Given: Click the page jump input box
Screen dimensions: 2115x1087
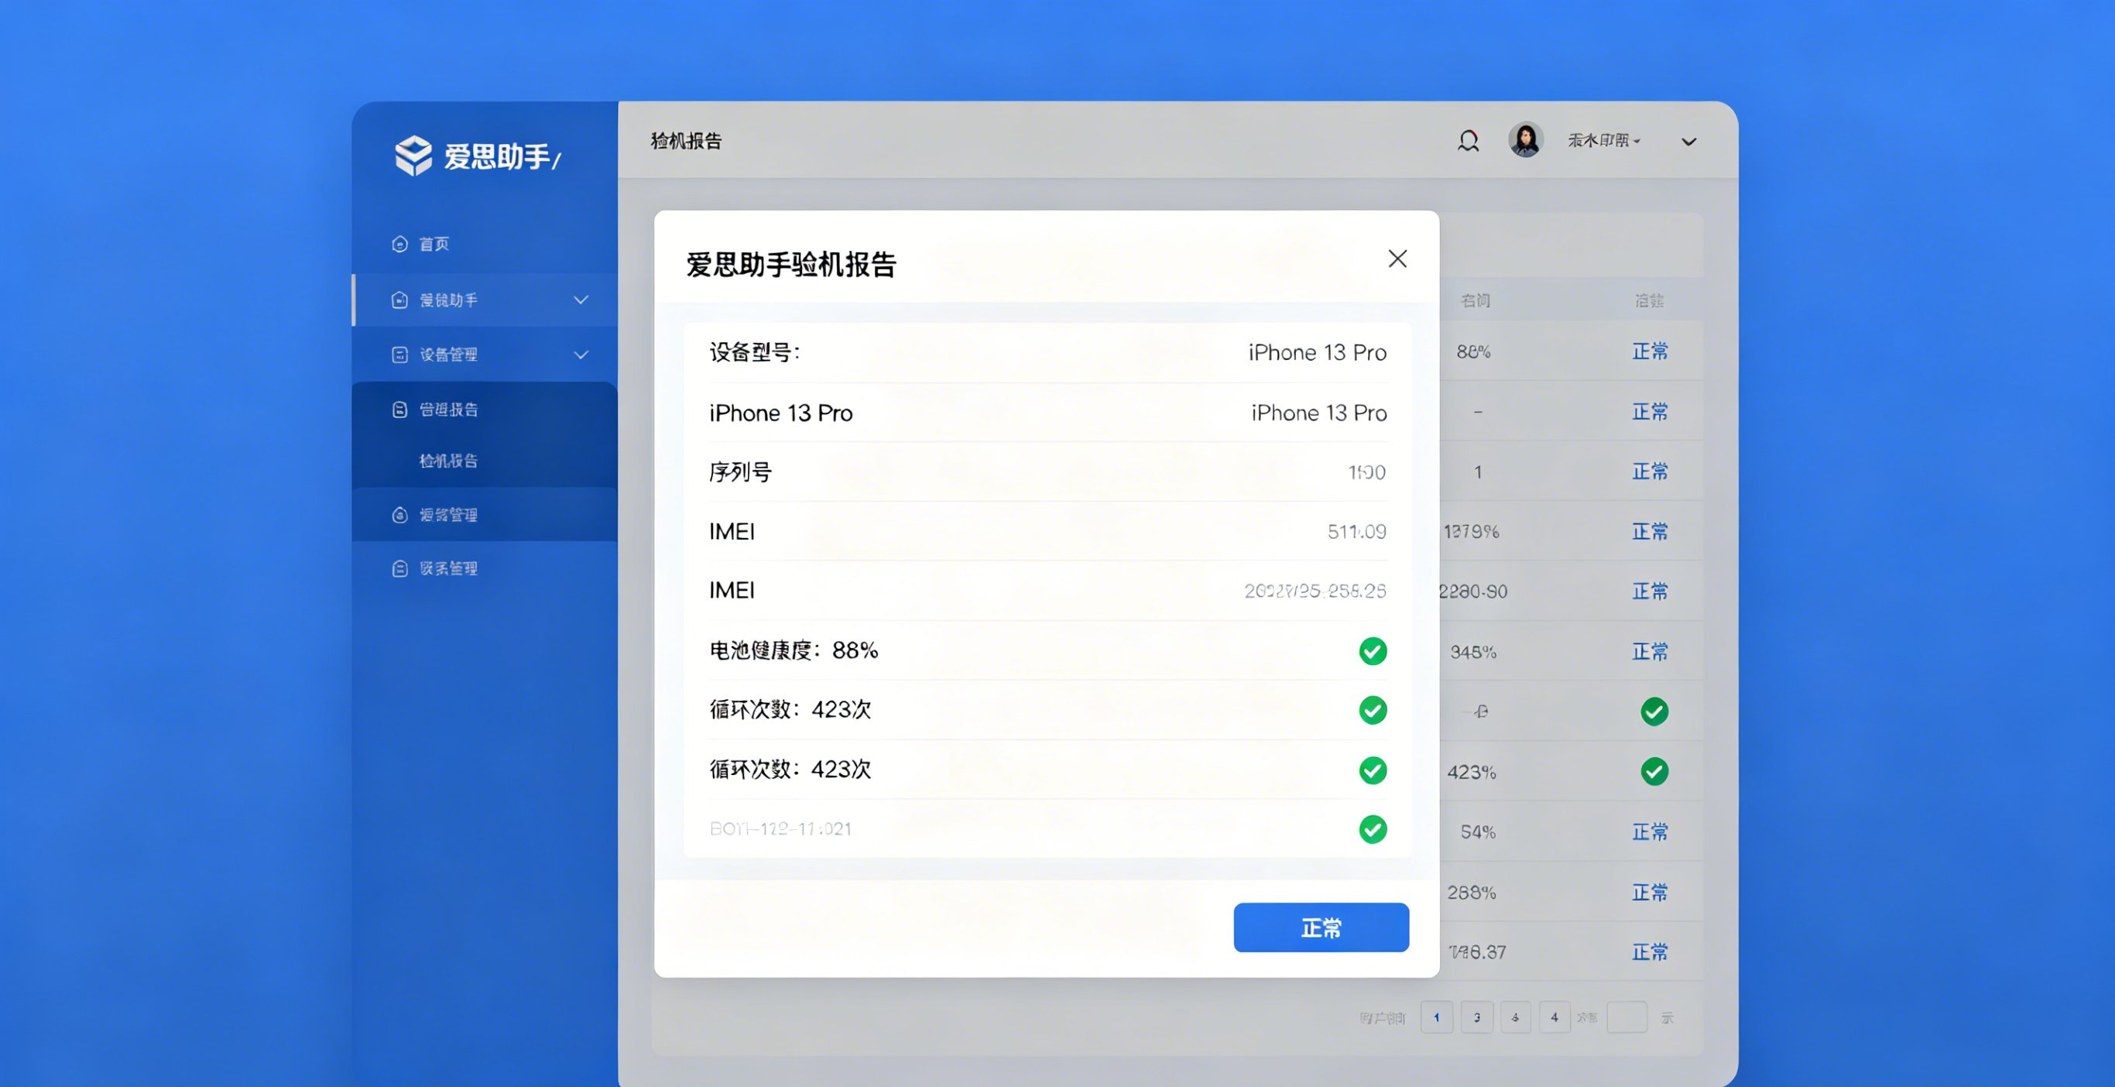Looking at the screenshot, I should point(1627,1017).
